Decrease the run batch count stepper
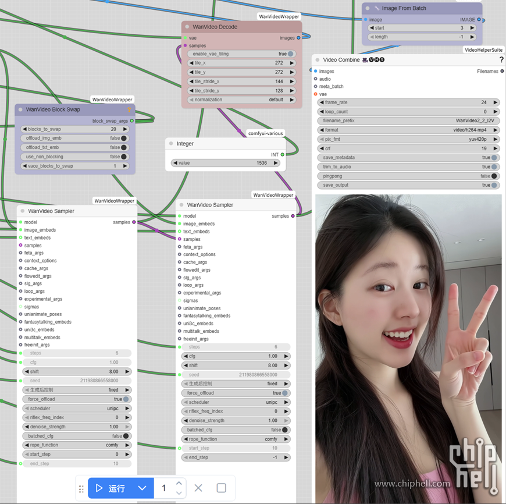Screen dimensions: 506x504 pos(179,493)
